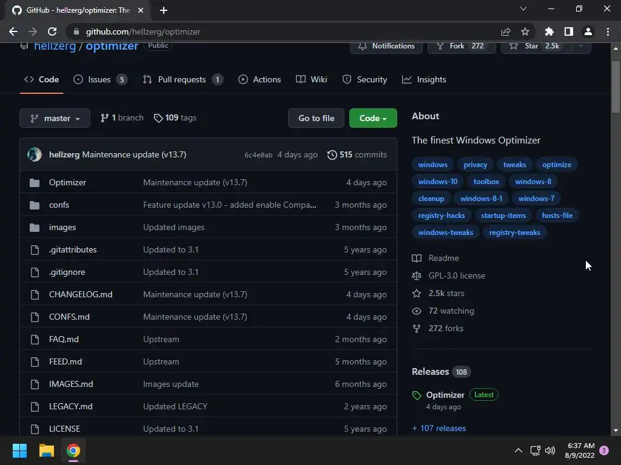Screen dimensions: 621x465
Task: Open the Windows Start menu
Action: [19, 450]
